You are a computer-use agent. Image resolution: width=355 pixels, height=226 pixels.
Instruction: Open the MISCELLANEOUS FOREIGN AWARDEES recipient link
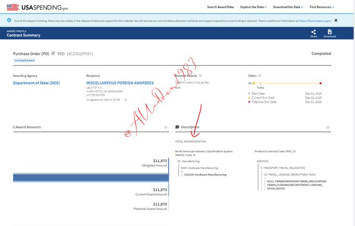tap(119, 83)
